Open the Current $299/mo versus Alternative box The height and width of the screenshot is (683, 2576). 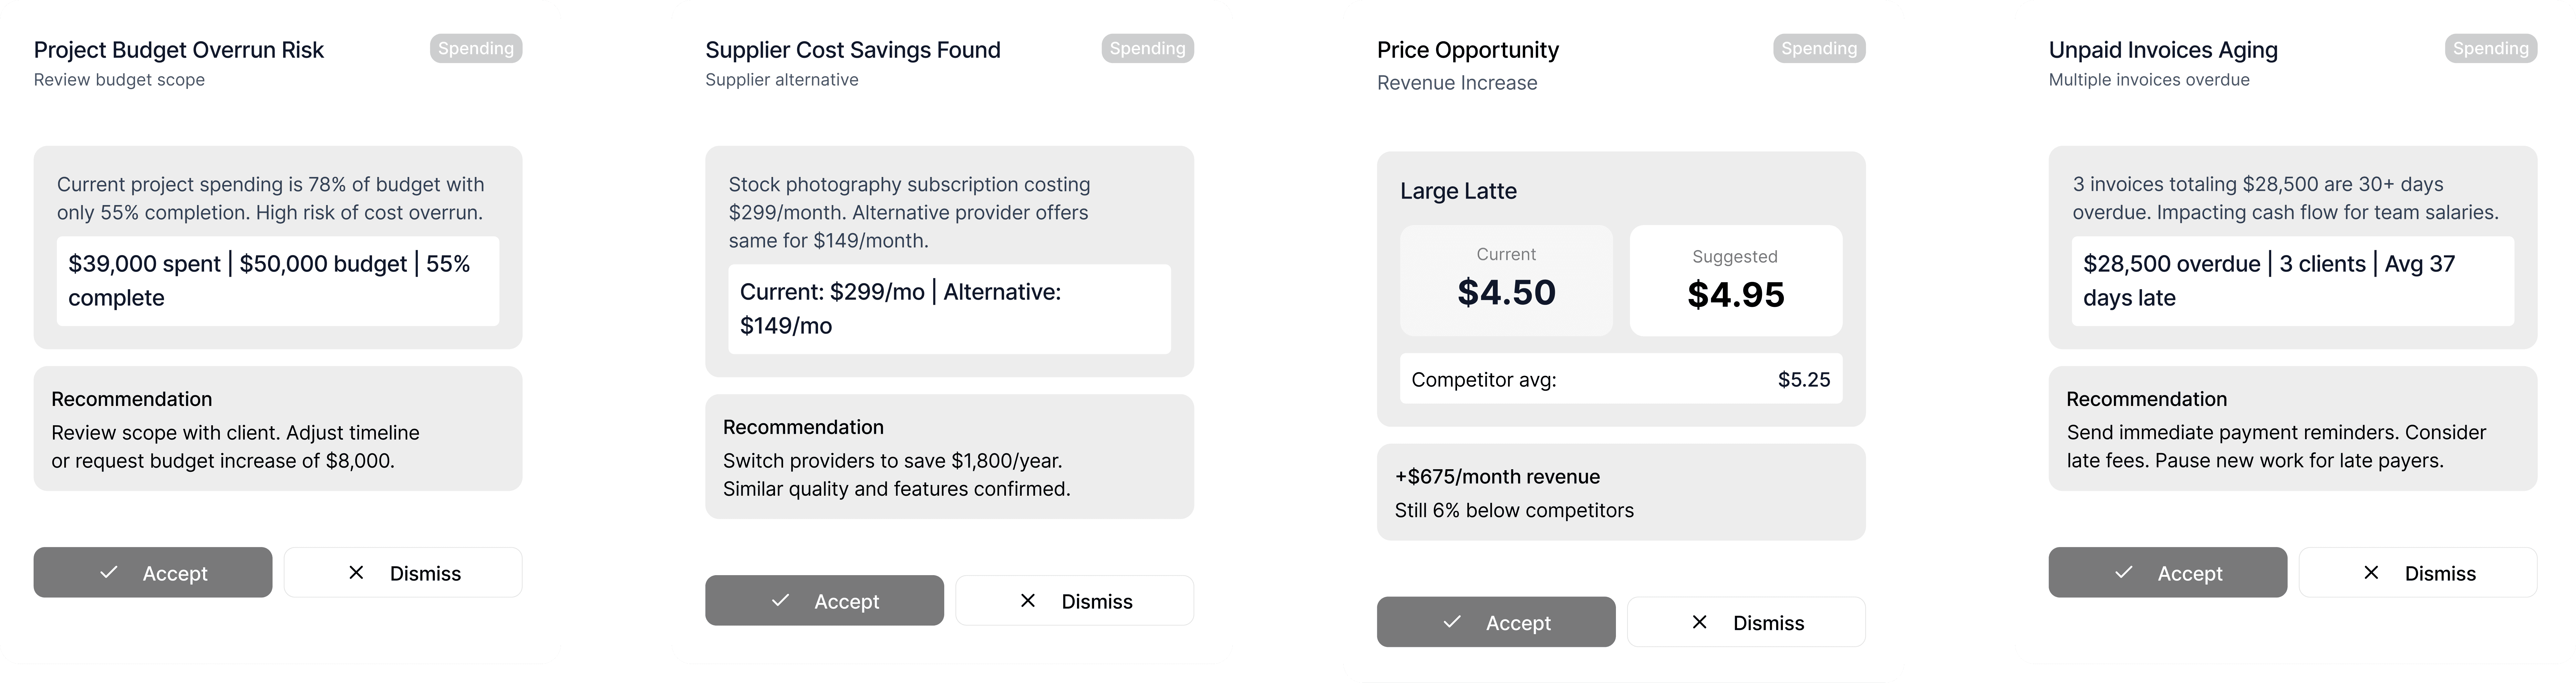(x=949, y=309)
